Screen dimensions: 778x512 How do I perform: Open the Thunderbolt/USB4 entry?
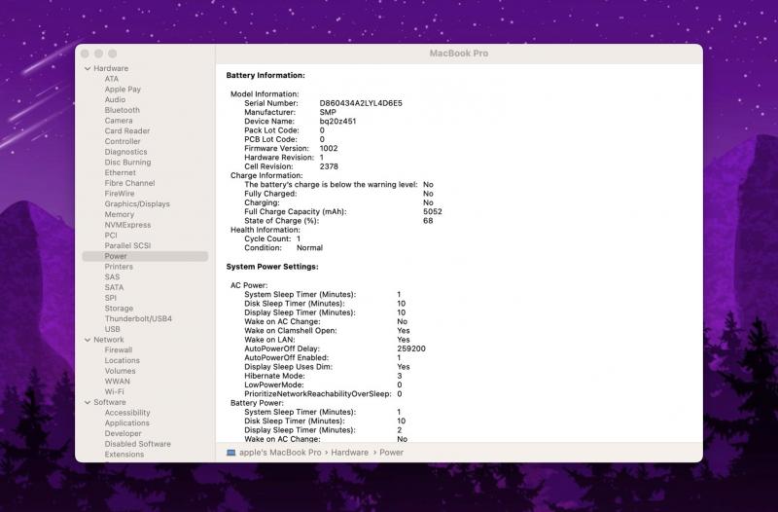tap(138, 319)
